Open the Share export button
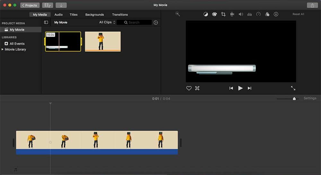The image size is (321, 175). (312, 5)
